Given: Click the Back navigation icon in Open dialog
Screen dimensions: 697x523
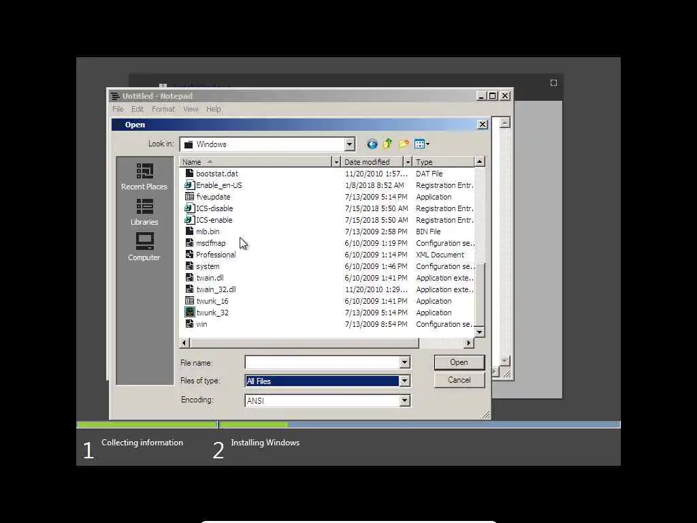Looking at the screenshot, I should 372,144.
